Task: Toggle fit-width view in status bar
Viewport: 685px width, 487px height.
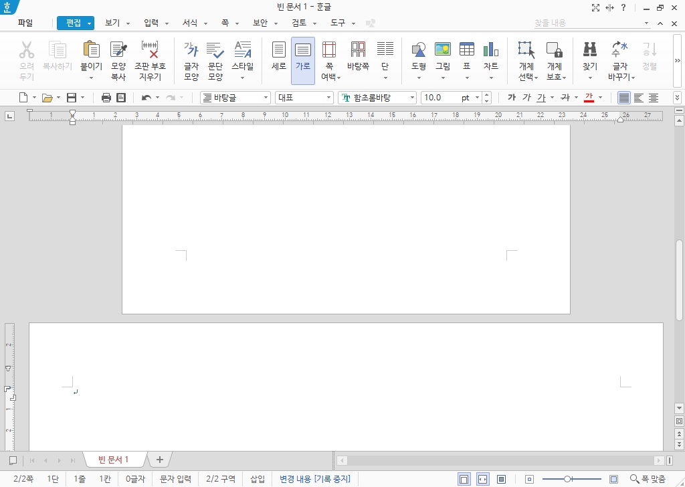Action: 483,479
